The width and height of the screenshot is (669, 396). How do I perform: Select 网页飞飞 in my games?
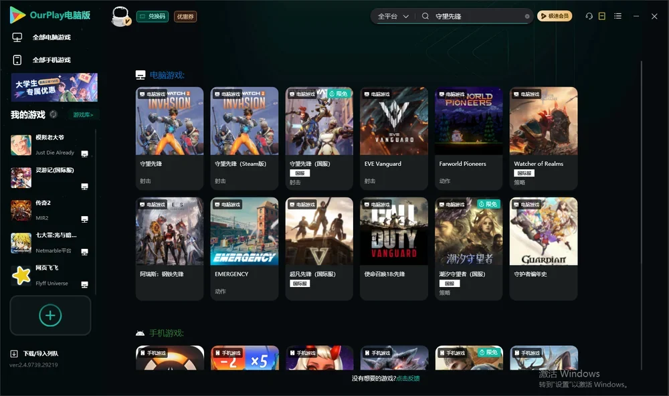50,276
